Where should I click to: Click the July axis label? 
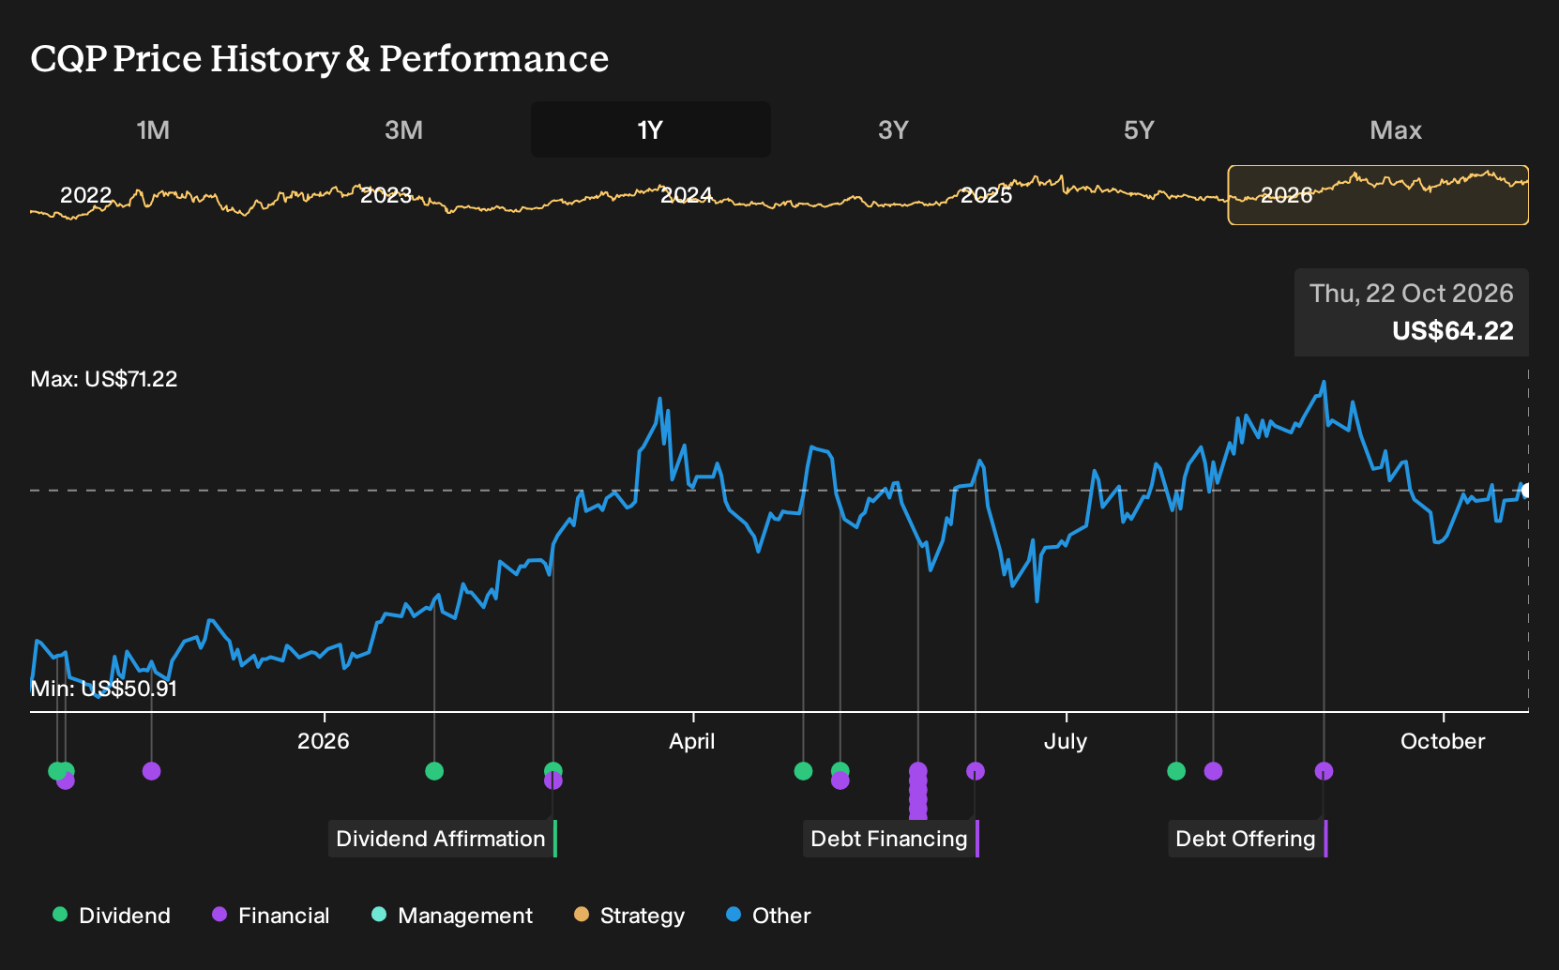[1066, 741]
